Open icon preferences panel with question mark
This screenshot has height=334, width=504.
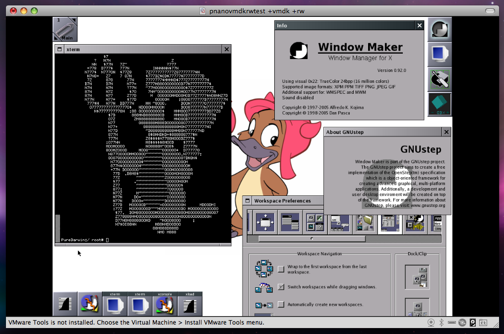315,222
